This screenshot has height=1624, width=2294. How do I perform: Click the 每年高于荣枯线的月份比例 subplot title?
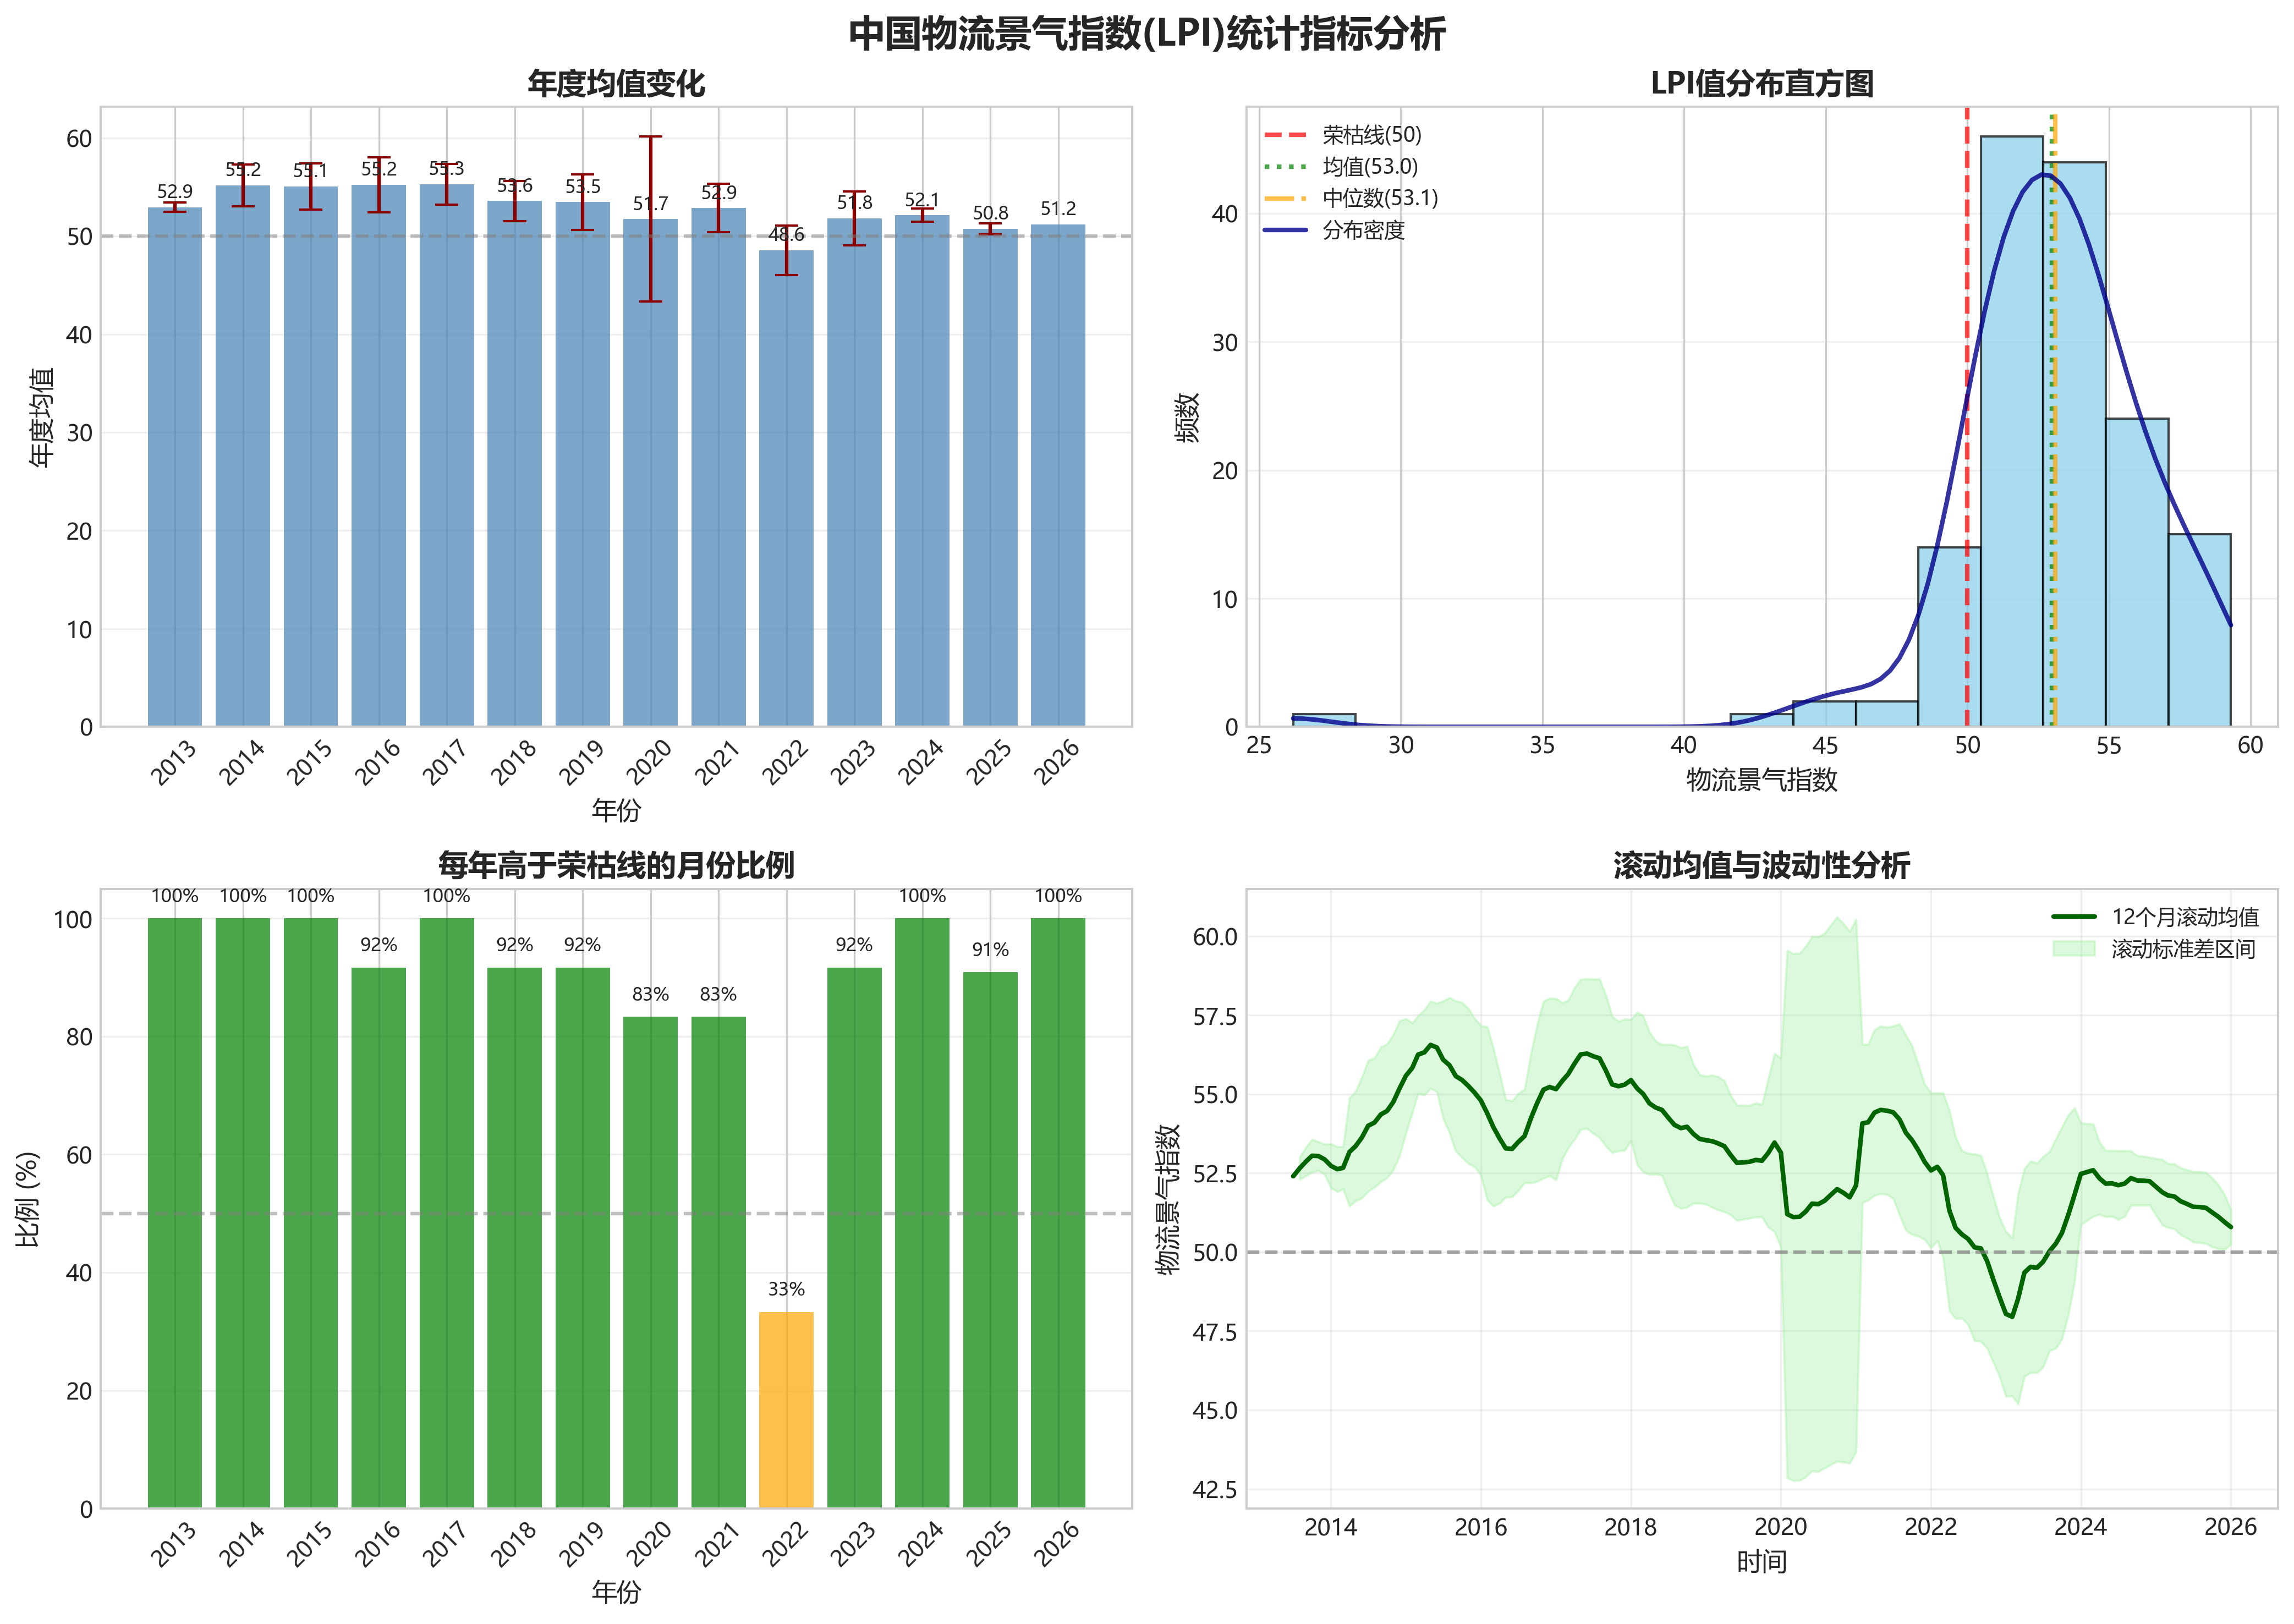point(616,866)
